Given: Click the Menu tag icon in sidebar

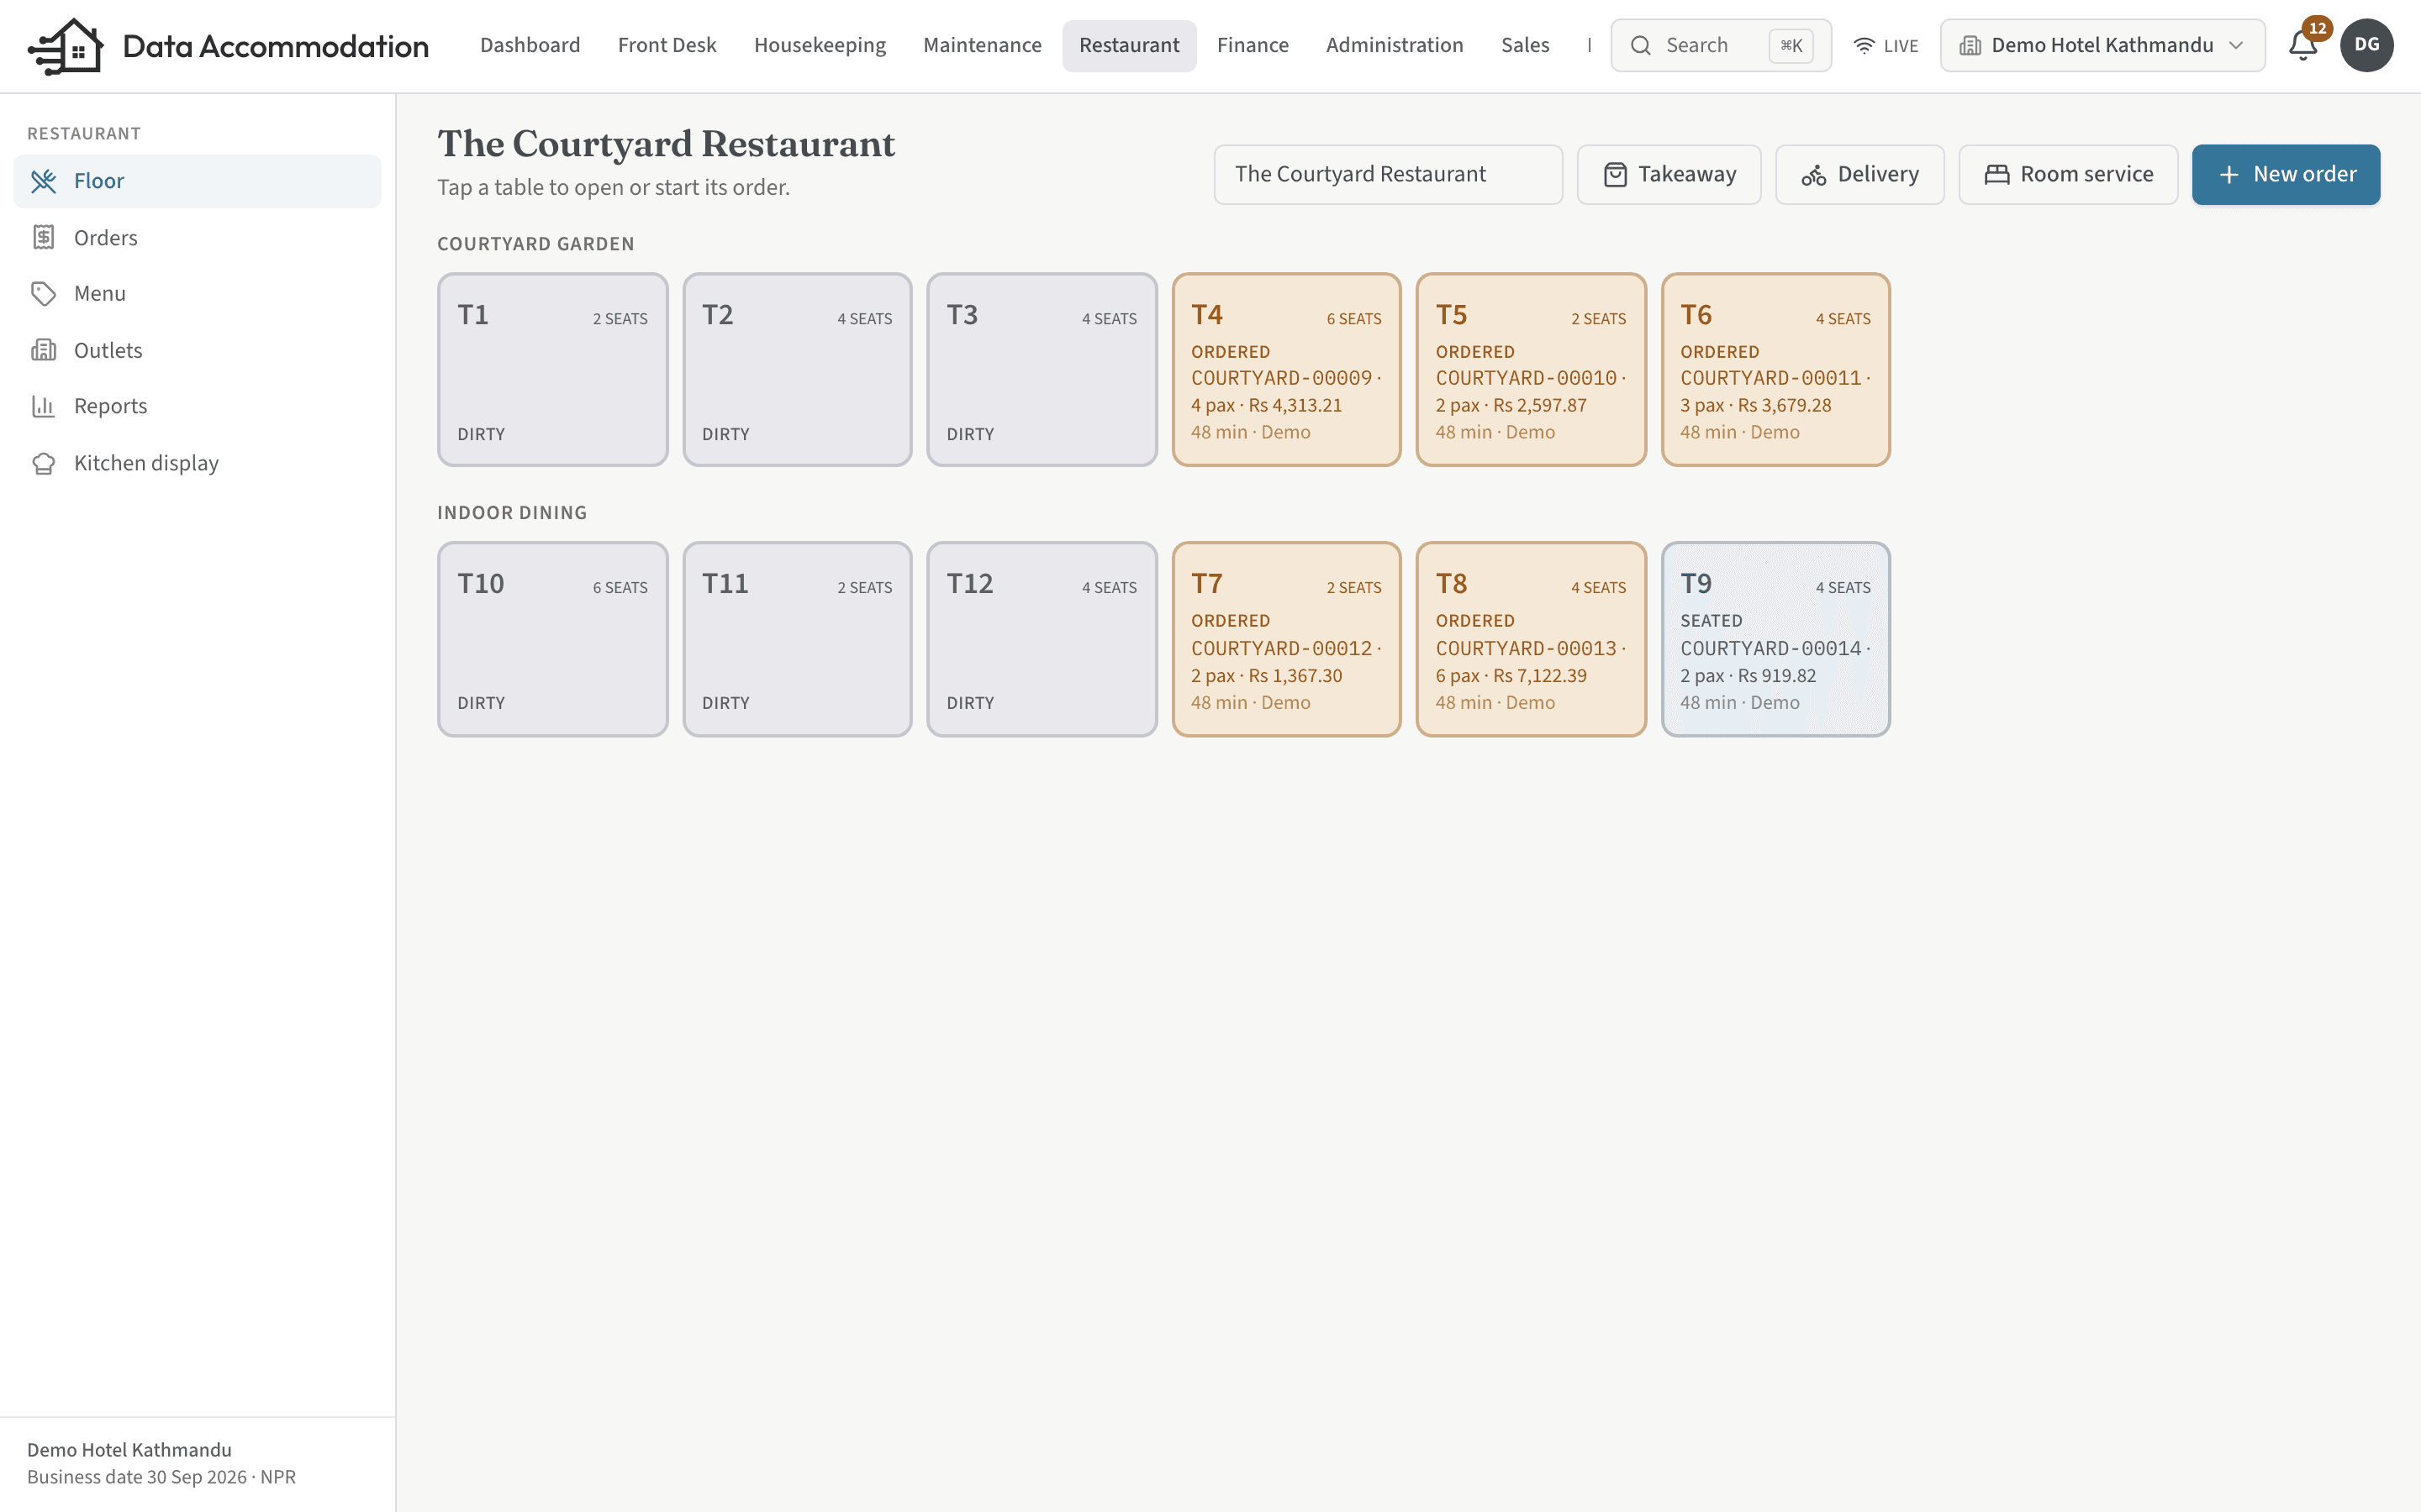Looking at the screenshot, I should [43, 293].
